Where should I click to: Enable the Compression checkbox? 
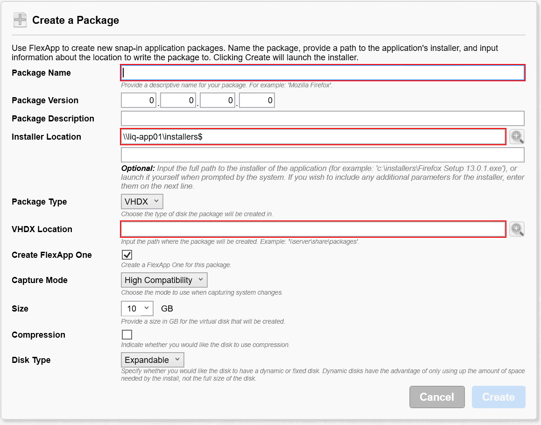click(126, 335)
